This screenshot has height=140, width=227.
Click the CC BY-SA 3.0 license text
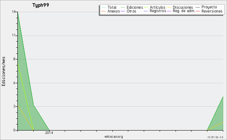(215, 137)
